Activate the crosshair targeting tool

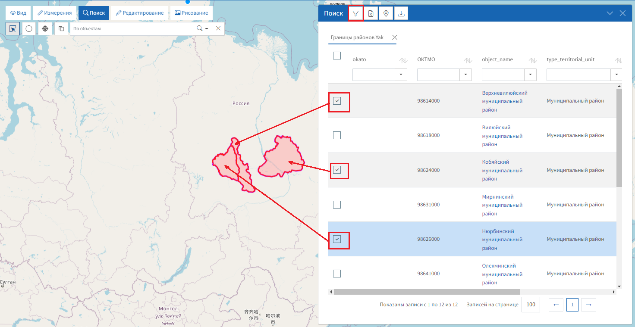pyautogui.click(x=45, y=28)
